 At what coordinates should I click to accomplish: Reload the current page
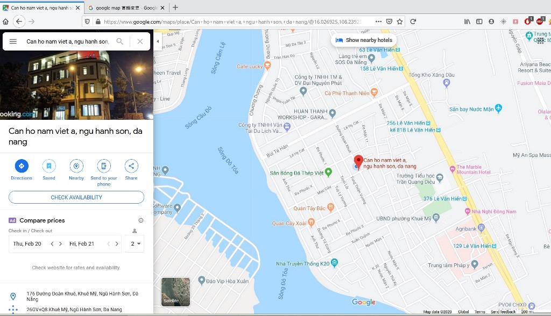(x=413, y=21)
